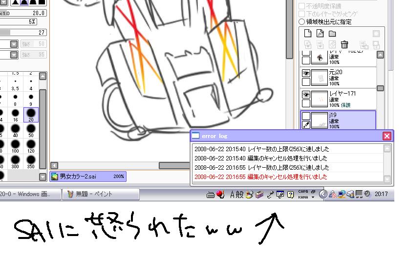Toggle link box on 元j20 layer
The width and height of the screenshot is (407, 257).
pyautogui.click(x=306, y=82)
